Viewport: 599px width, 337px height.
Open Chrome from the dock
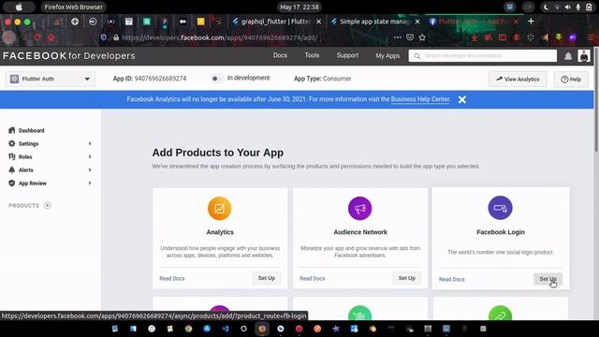[188, 329]
